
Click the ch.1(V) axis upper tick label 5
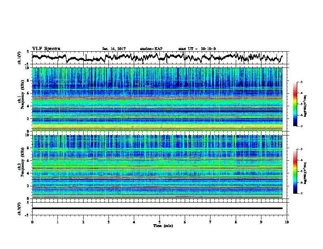pyautogui.click(x=28, y=52)
